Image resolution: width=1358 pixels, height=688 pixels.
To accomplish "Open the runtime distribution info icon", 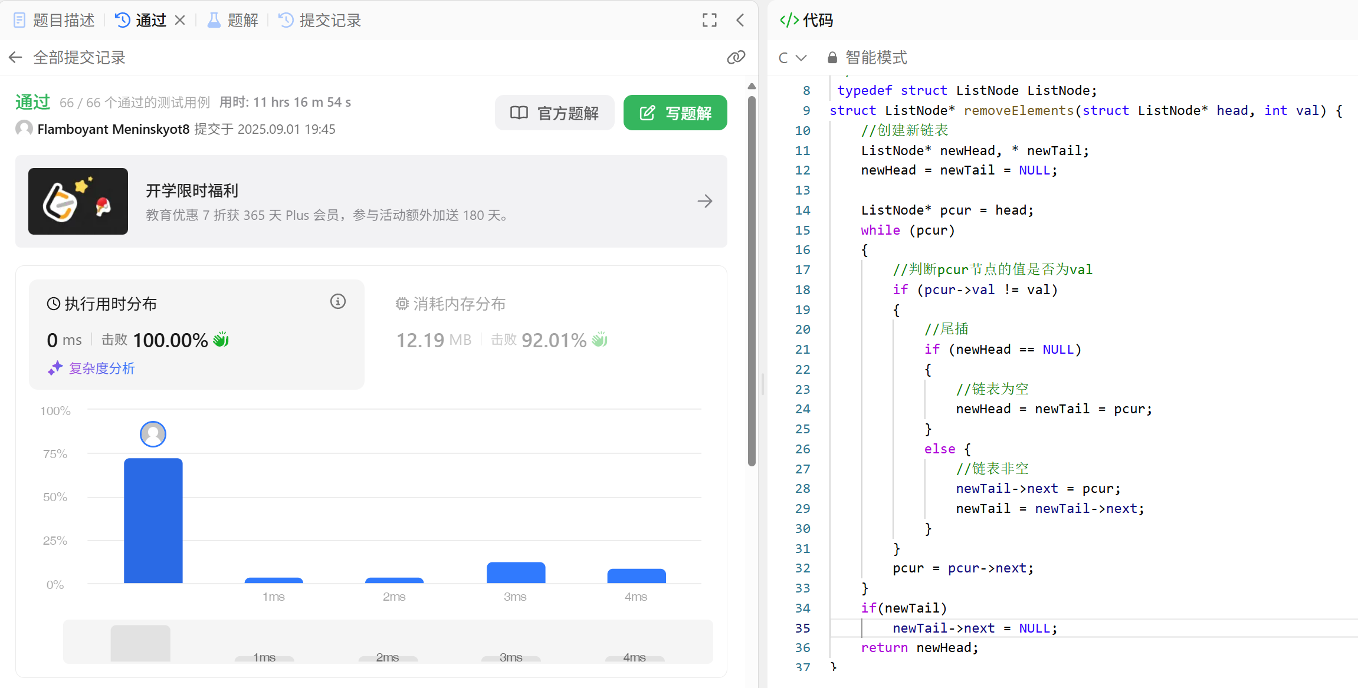I will click(x=337, y=302).
